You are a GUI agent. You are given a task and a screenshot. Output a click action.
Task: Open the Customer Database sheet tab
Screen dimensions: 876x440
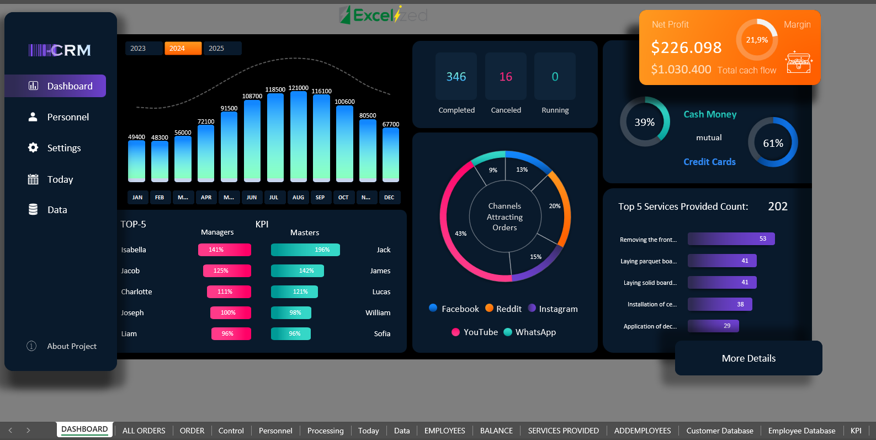pos(720,431)
